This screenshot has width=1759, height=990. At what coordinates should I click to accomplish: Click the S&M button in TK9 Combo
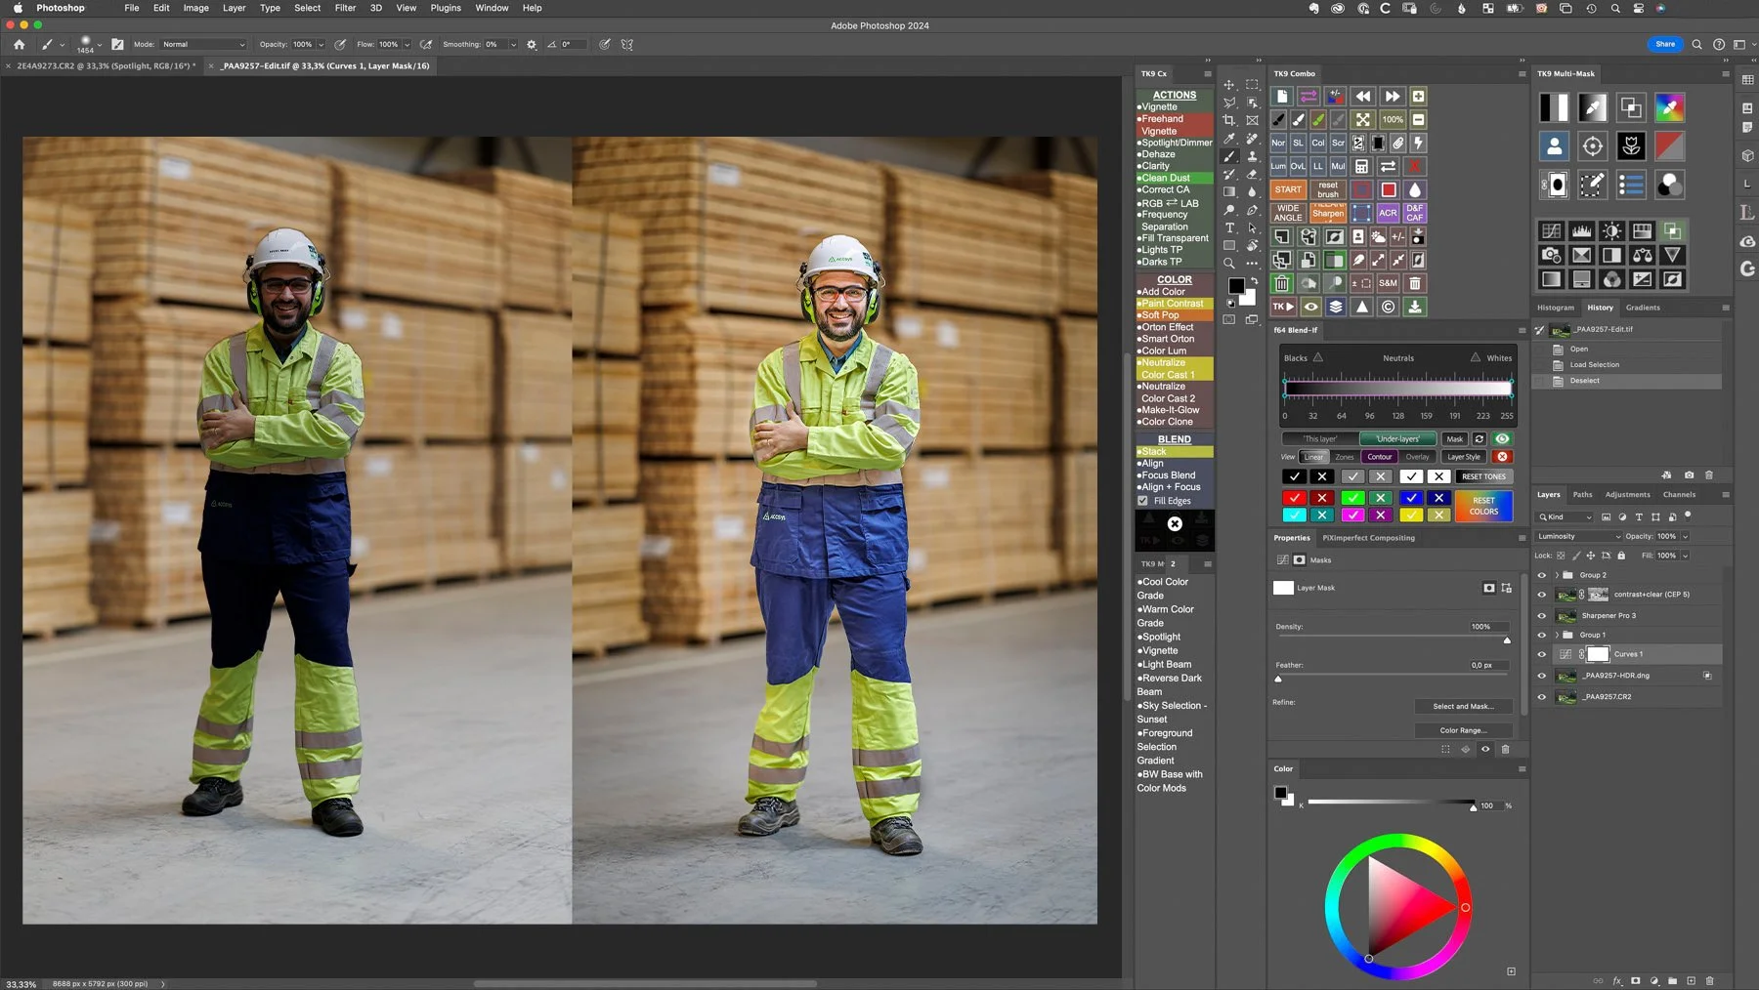1388,284
